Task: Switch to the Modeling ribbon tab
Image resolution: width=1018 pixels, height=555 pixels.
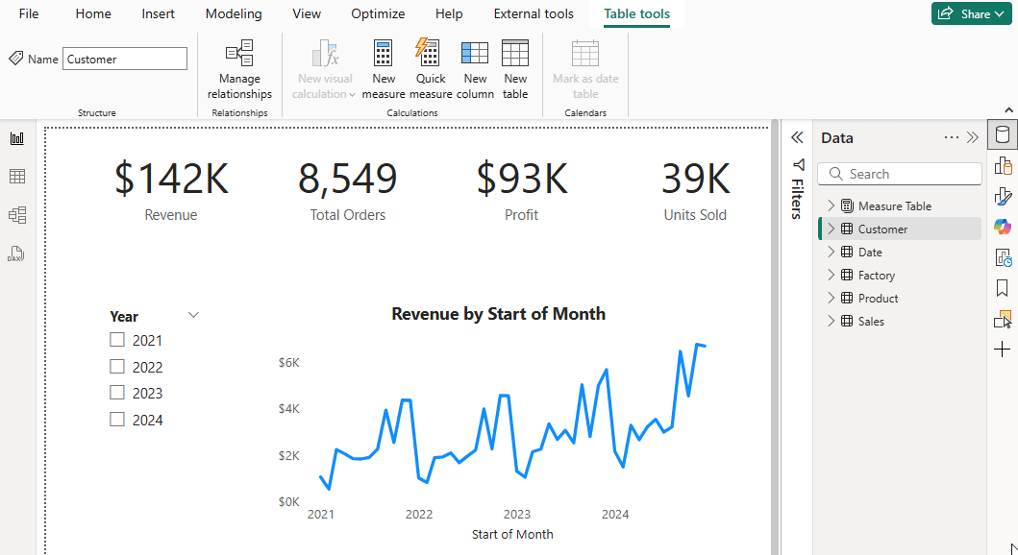Action: (x=234, y=13)
